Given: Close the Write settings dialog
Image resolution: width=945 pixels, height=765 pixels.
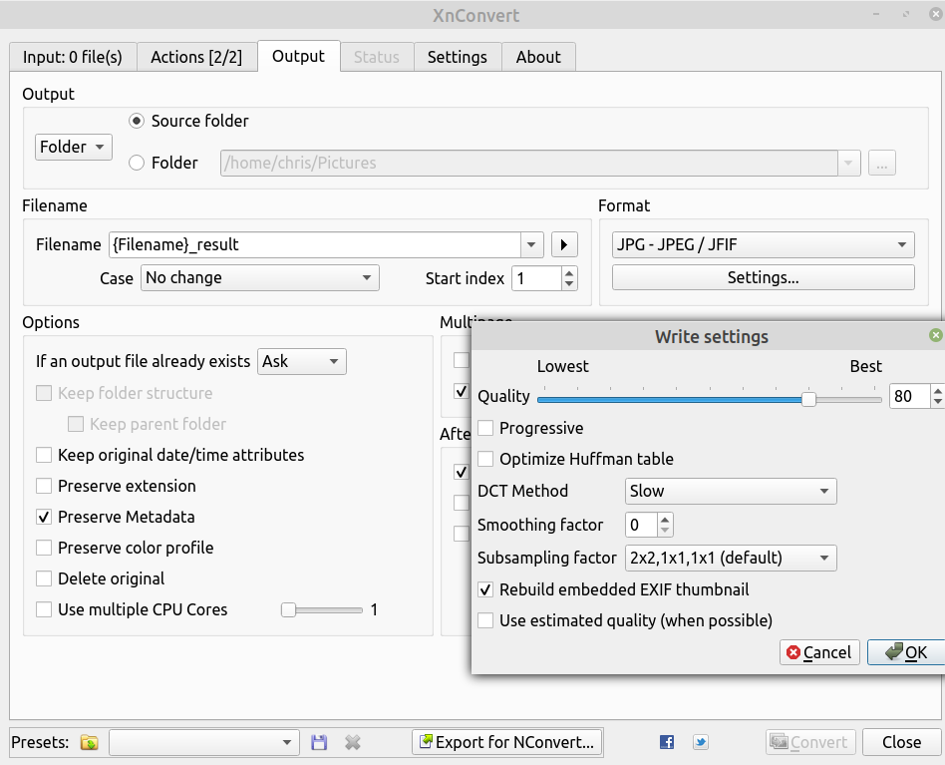Looking at the screenshot, I should (x=935, y=336).
